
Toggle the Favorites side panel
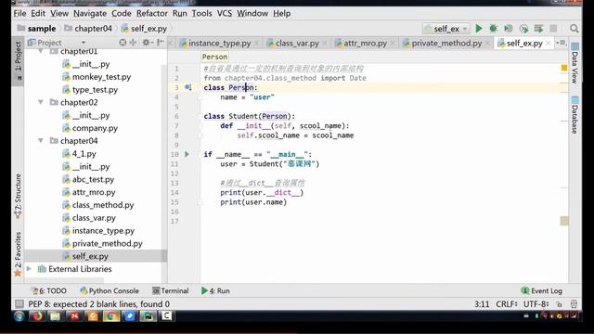coord(18,254)
